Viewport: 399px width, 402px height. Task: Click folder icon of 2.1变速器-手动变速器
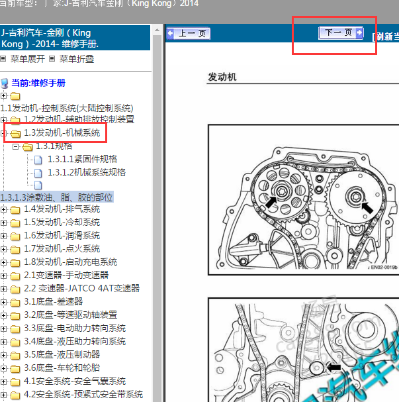point(15,276)
